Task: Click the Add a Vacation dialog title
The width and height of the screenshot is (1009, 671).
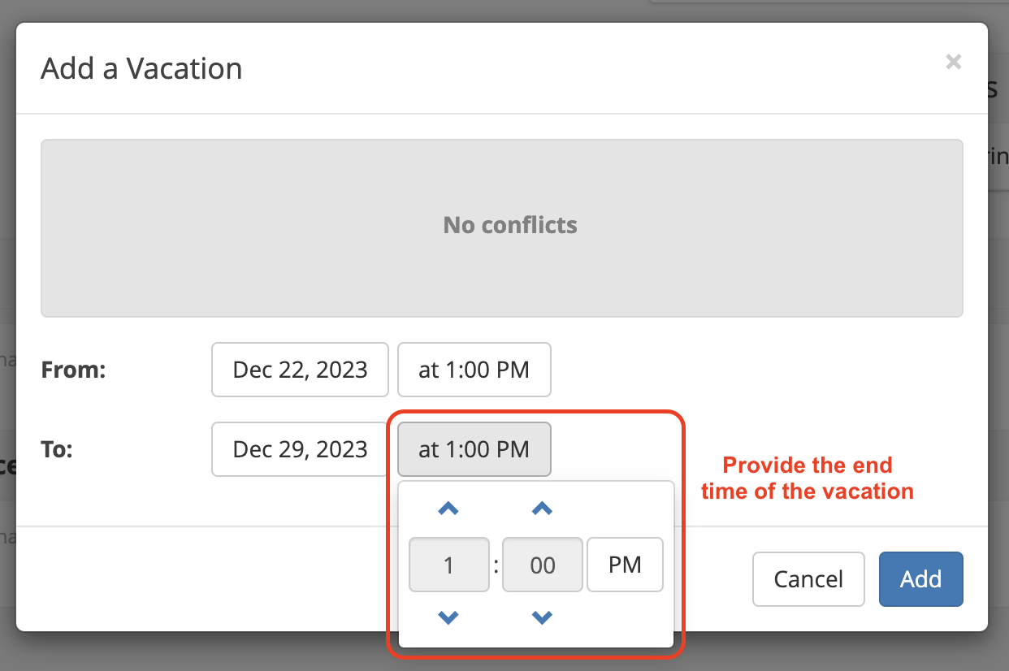Action: pyautogui.click(x=141, y=68)
